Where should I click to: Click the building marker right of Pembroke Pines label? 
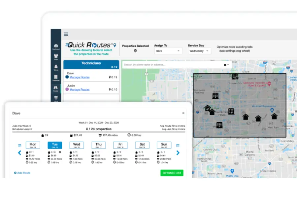point(231,111)
